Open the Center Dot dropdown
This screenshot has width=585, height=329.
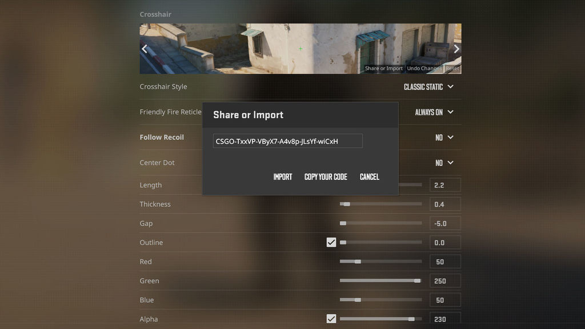pos(444,163)
